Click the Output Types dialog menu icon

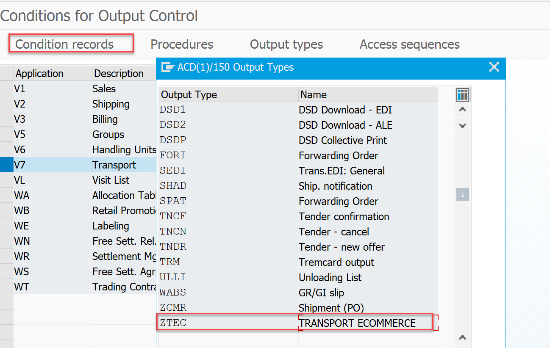click(x=168, y=67)
